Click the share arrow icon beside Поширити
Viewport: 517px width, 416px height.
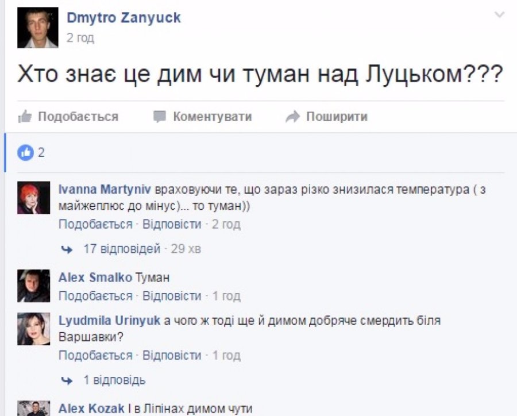[x=292, y=117]
